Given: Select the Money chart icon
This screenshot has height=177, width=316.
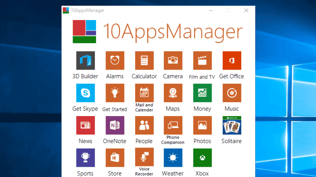Looking at the screenshot, I should 202,93.
